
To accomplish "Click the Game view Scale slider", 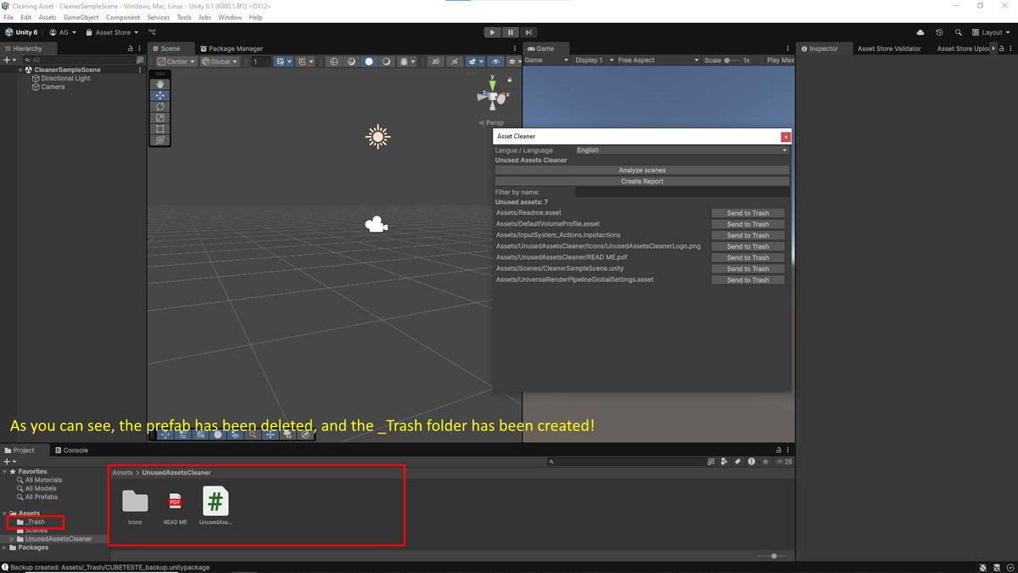I will [732, 60].
